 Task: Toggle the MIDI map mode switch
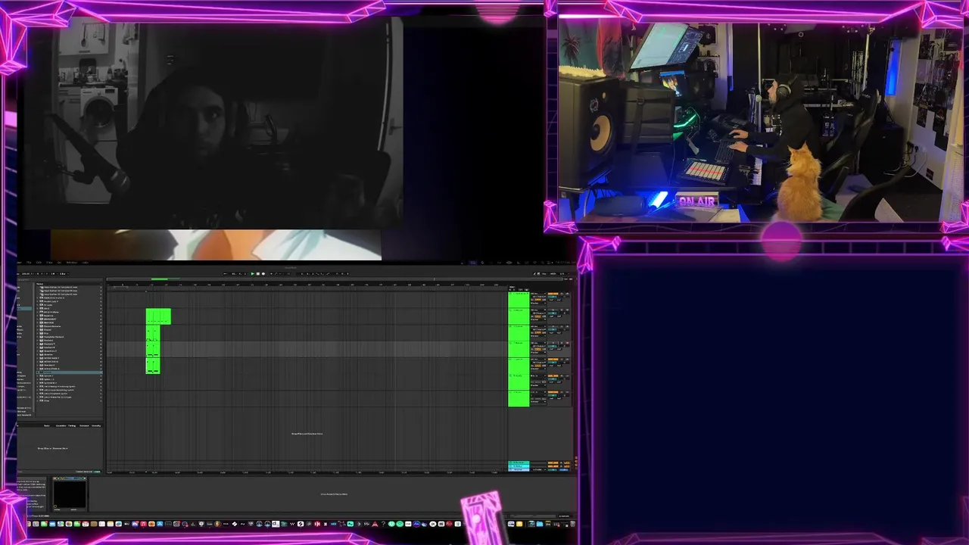tap(553, 273)
